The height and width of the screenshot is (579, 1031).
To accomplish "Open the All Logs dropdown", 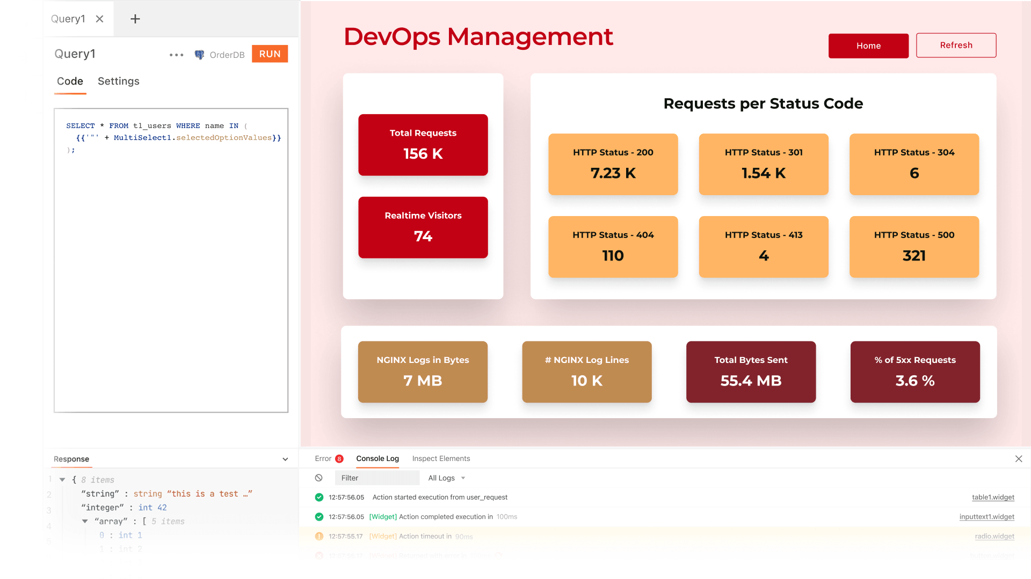I will 446,478.
